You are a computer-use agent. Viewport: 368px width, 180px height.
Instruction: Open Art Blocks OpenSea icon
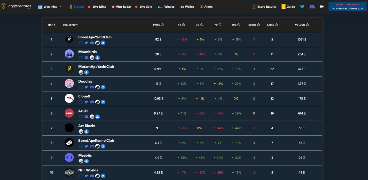(86, 131)
